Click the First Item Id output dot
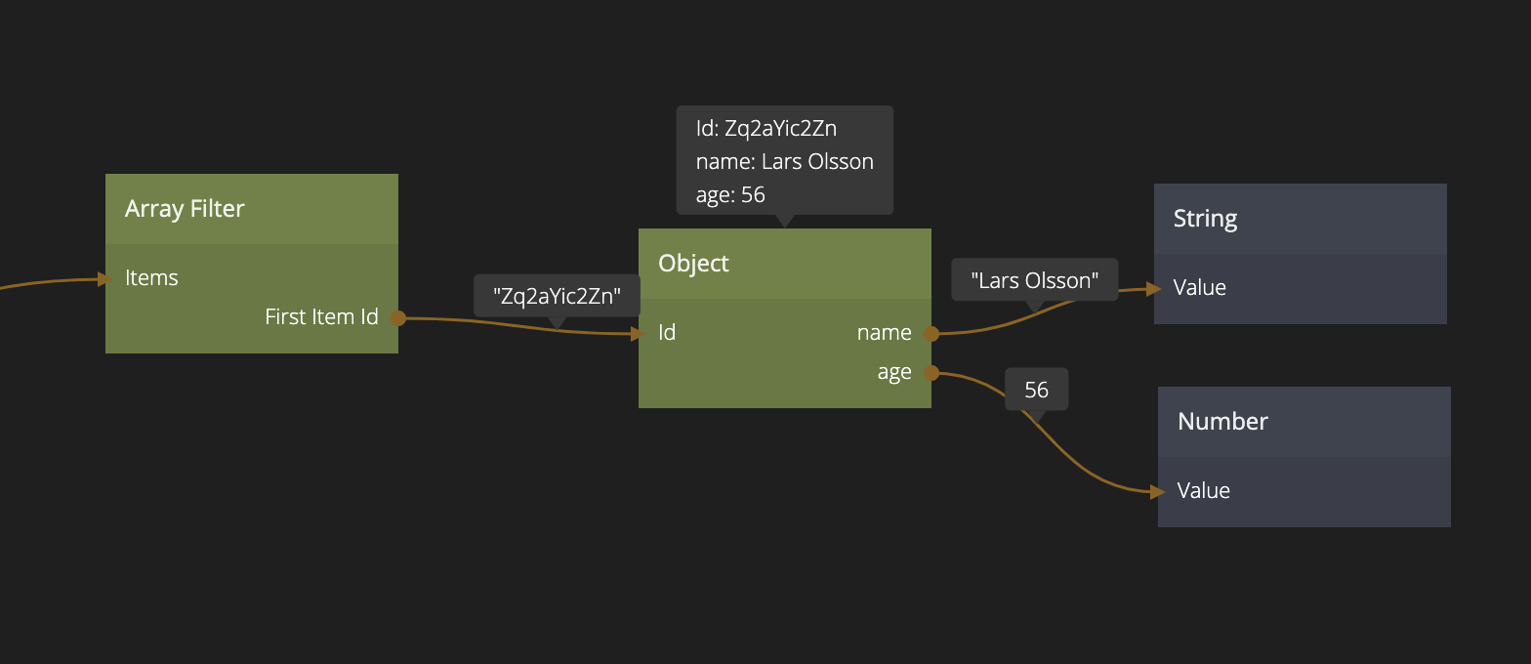Viewport: 1531px width, 664px height. (x=398, y=317)
